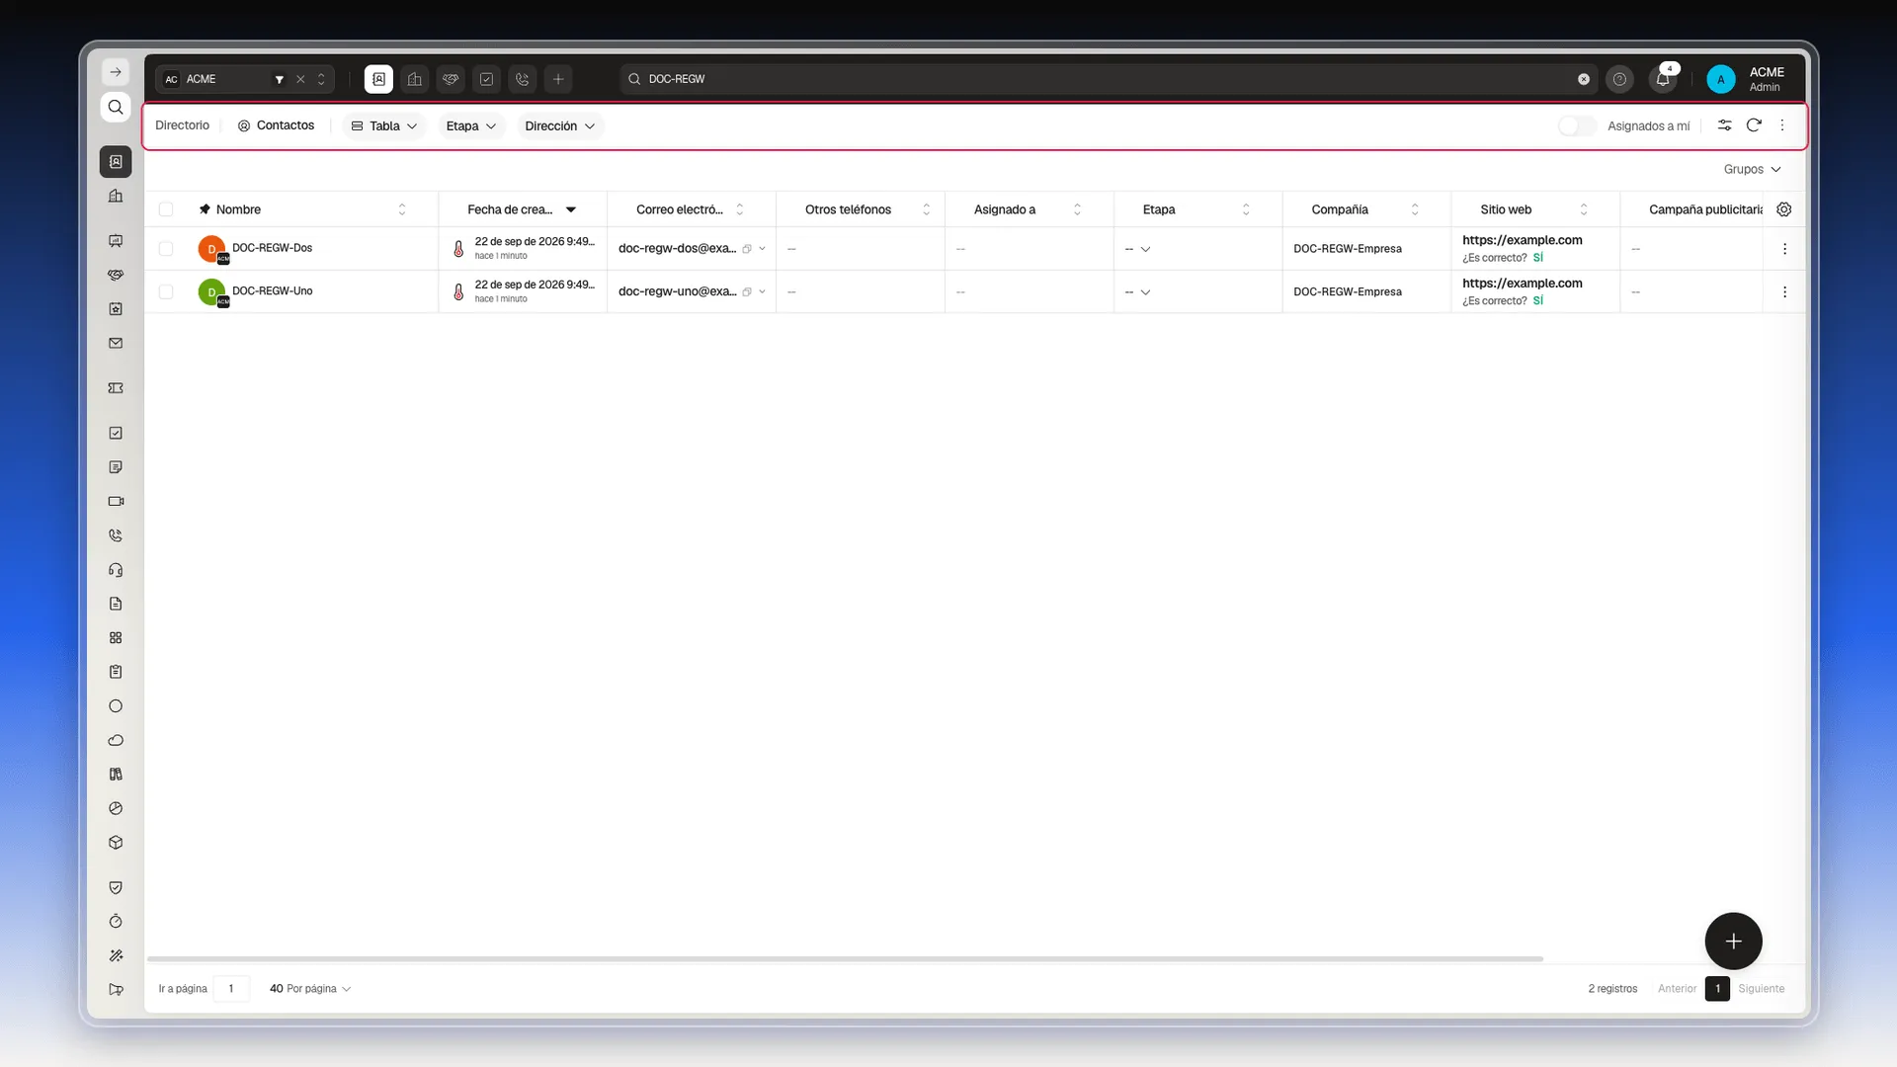Open the cloud icon in left sidebar

pyautogui.click(x=116, y=740)
